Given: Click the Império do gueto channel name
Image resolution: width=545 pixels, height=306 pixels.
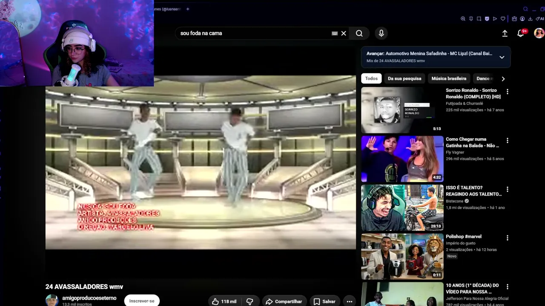Looking at the screenshot, I should (460, 243).
